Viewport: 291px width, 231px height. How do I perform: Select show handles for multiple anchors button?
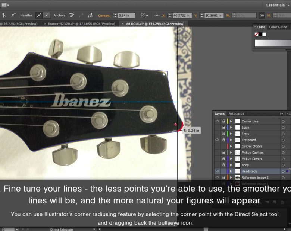coord(38,15)
